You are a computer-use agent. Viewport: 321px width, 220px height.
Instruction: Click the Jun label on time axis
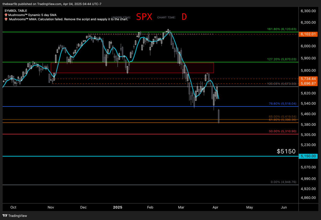(284, 207)
